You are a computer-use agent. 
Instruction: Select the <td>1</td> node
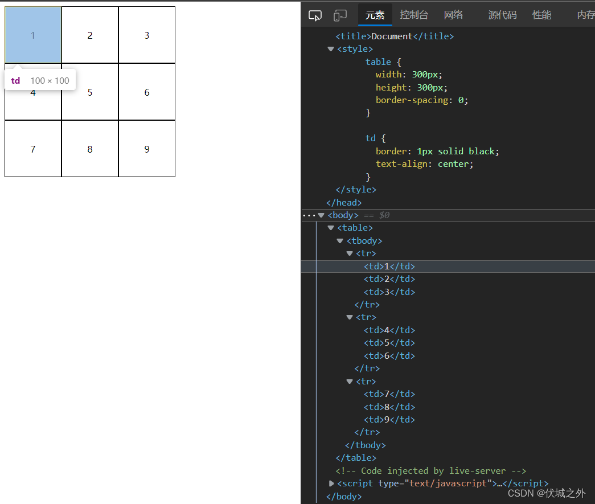click(x=389, y=267)
